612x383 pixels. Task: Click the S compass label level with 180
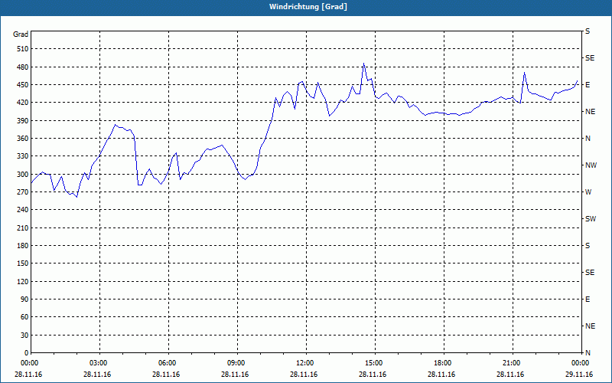pos(588,246)
